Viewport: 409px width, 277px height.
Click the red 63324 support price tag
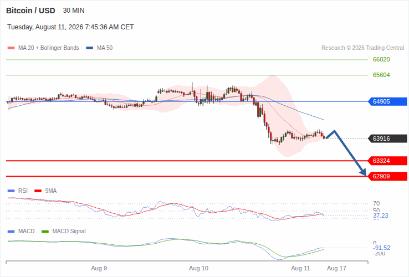pos(387,161)
